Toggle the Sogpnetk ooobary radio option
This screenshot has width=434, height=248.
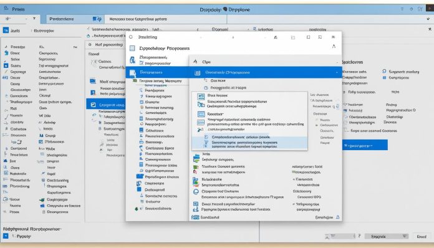[384, 71]
